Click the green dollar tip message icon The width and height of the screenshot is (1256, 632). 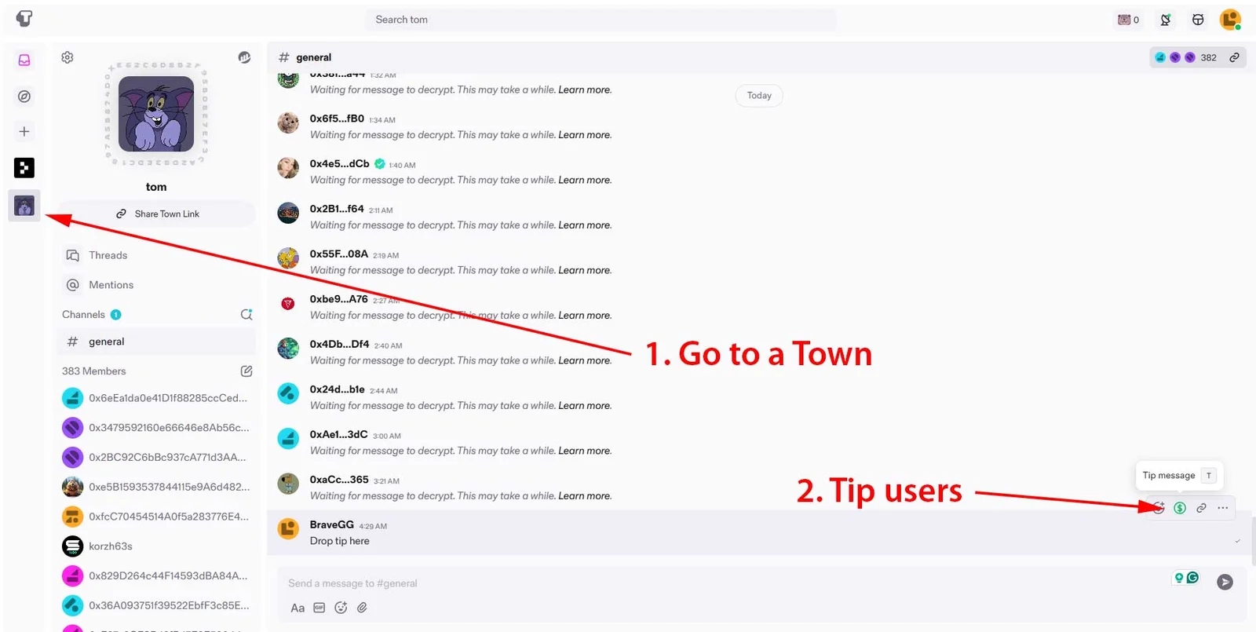pyautogui.click(x=1180, y=508)
